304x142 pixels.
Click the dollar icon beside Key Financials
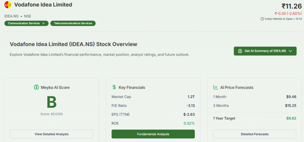[x=114, y=87]
